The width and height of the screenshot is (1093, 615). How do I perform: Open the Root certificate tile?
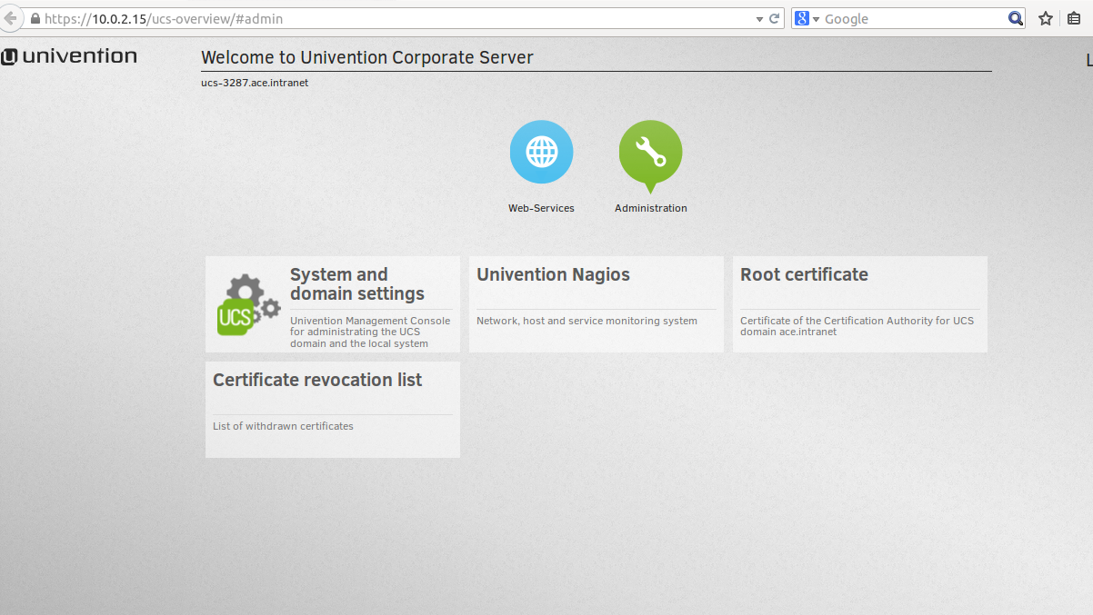click(860, 304)
